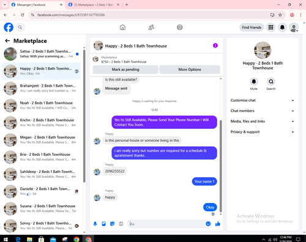Open Brie conversation
Viewport: 306px width, 242px height.
coord(41,157)
